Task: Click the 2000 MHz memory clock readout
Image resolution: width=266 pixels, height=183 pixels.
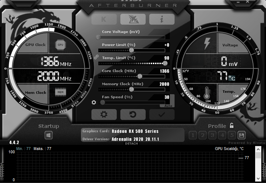Action: pos(54,76)
